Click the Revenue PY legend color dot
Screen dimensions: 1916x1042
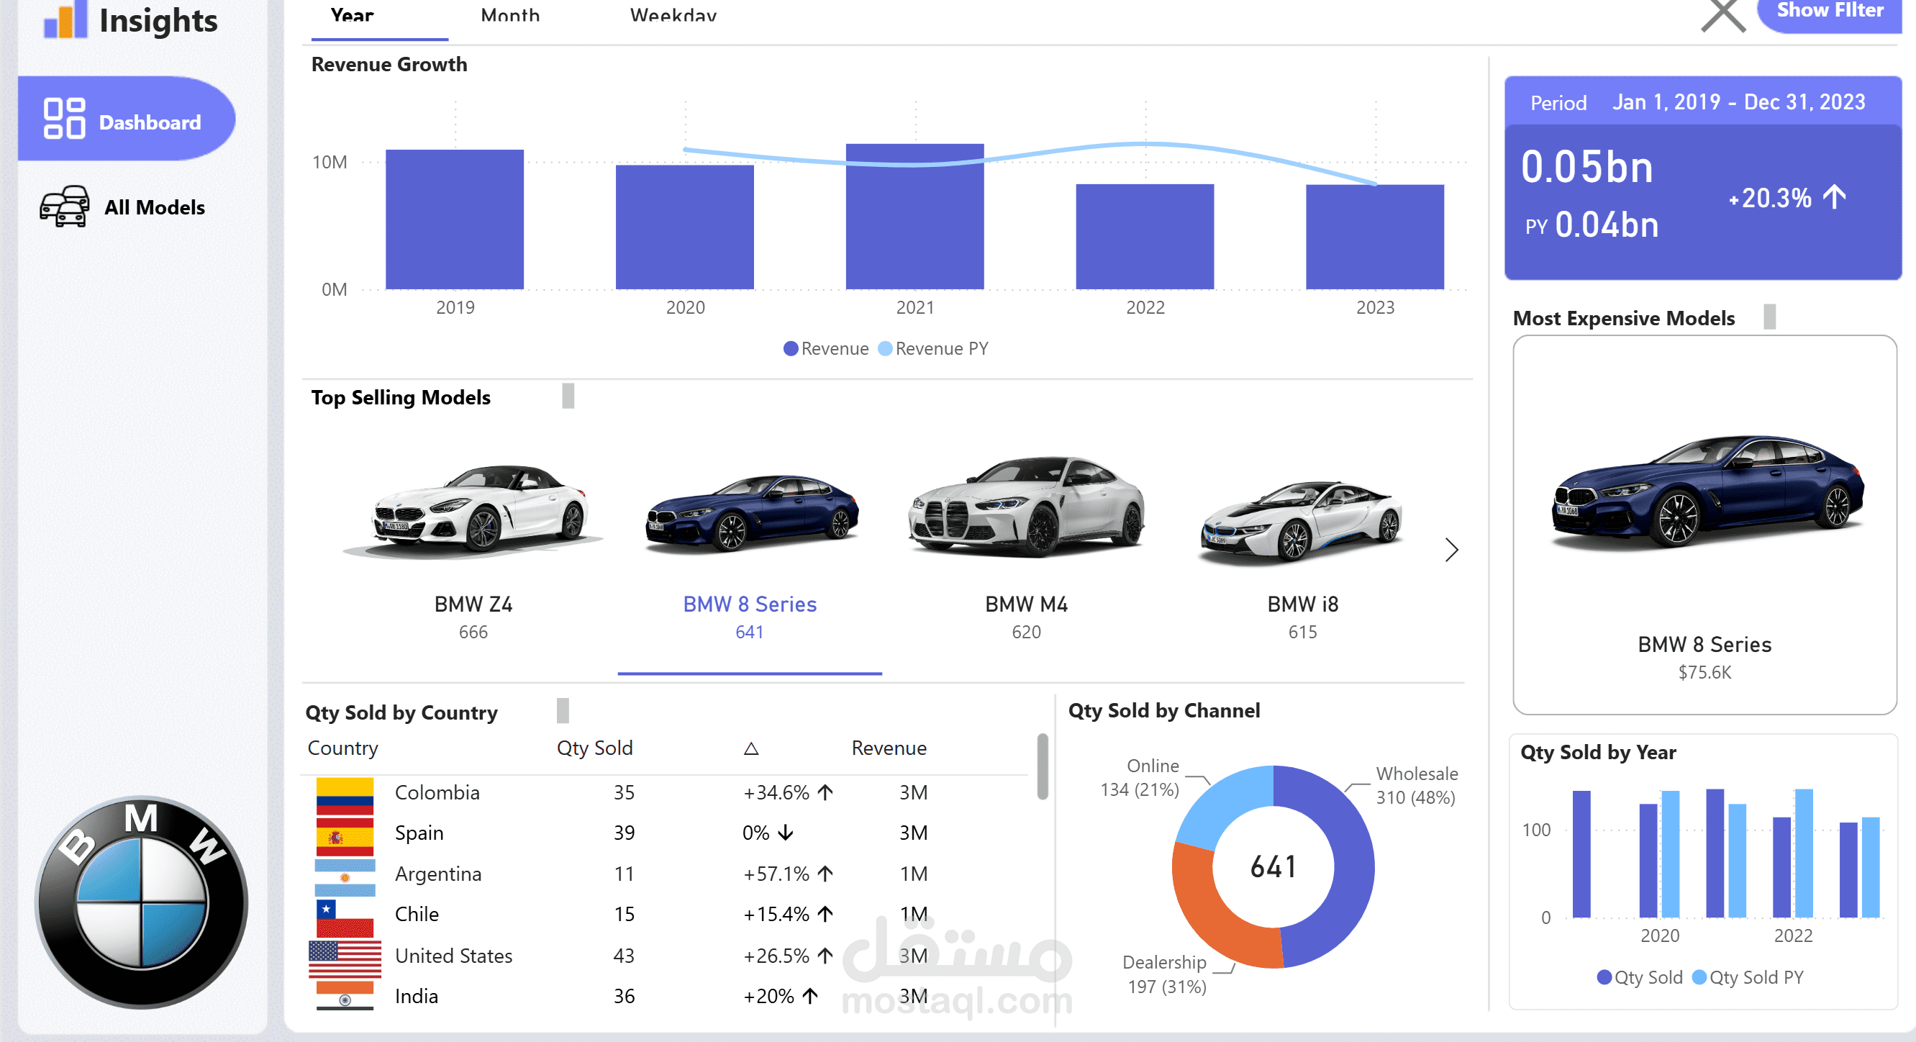point(885,349)
